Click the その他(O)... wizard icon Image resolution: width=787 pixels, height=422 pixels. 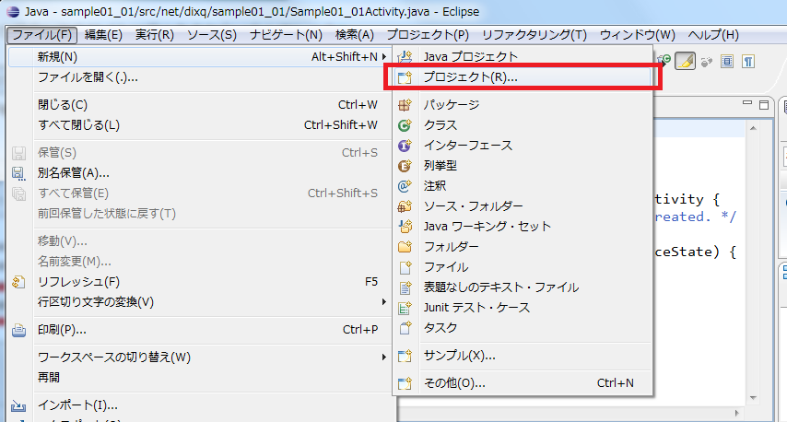[405, 383]
